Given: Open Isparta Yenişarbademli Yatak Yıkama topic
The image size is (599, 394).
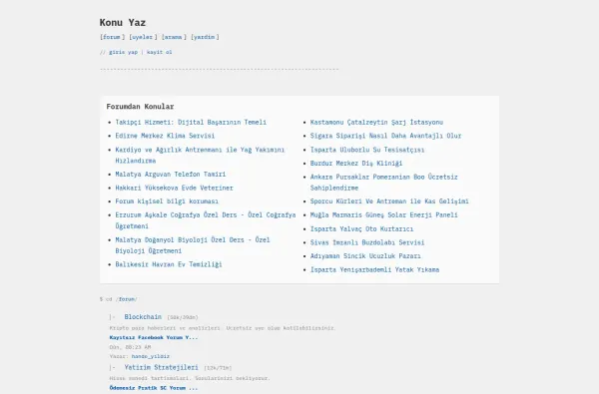Looking at the screenshot, I should tap(374, 269).
